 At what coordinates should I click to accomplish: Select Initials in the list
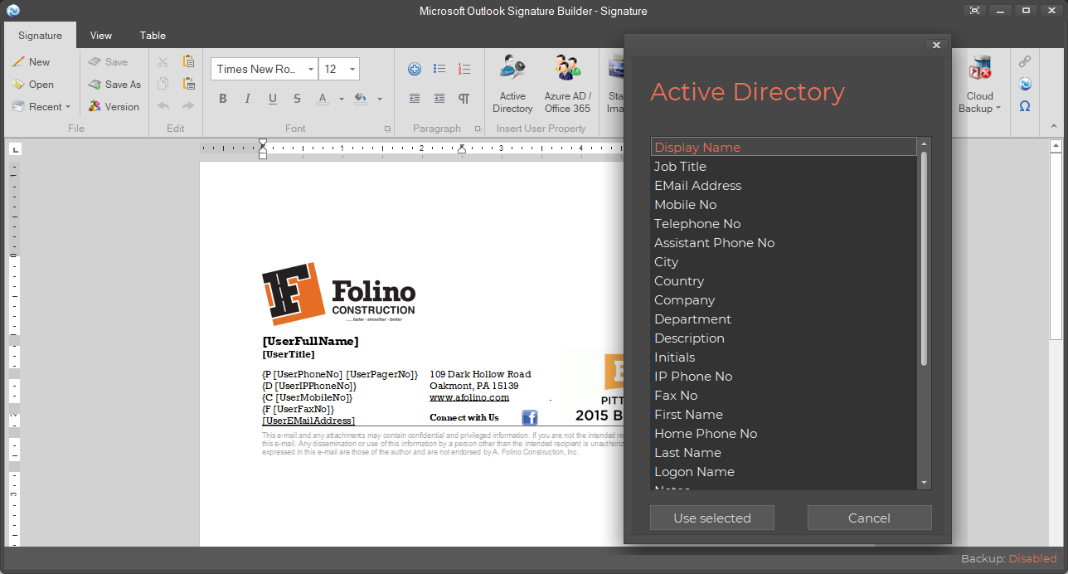(784, 358)
